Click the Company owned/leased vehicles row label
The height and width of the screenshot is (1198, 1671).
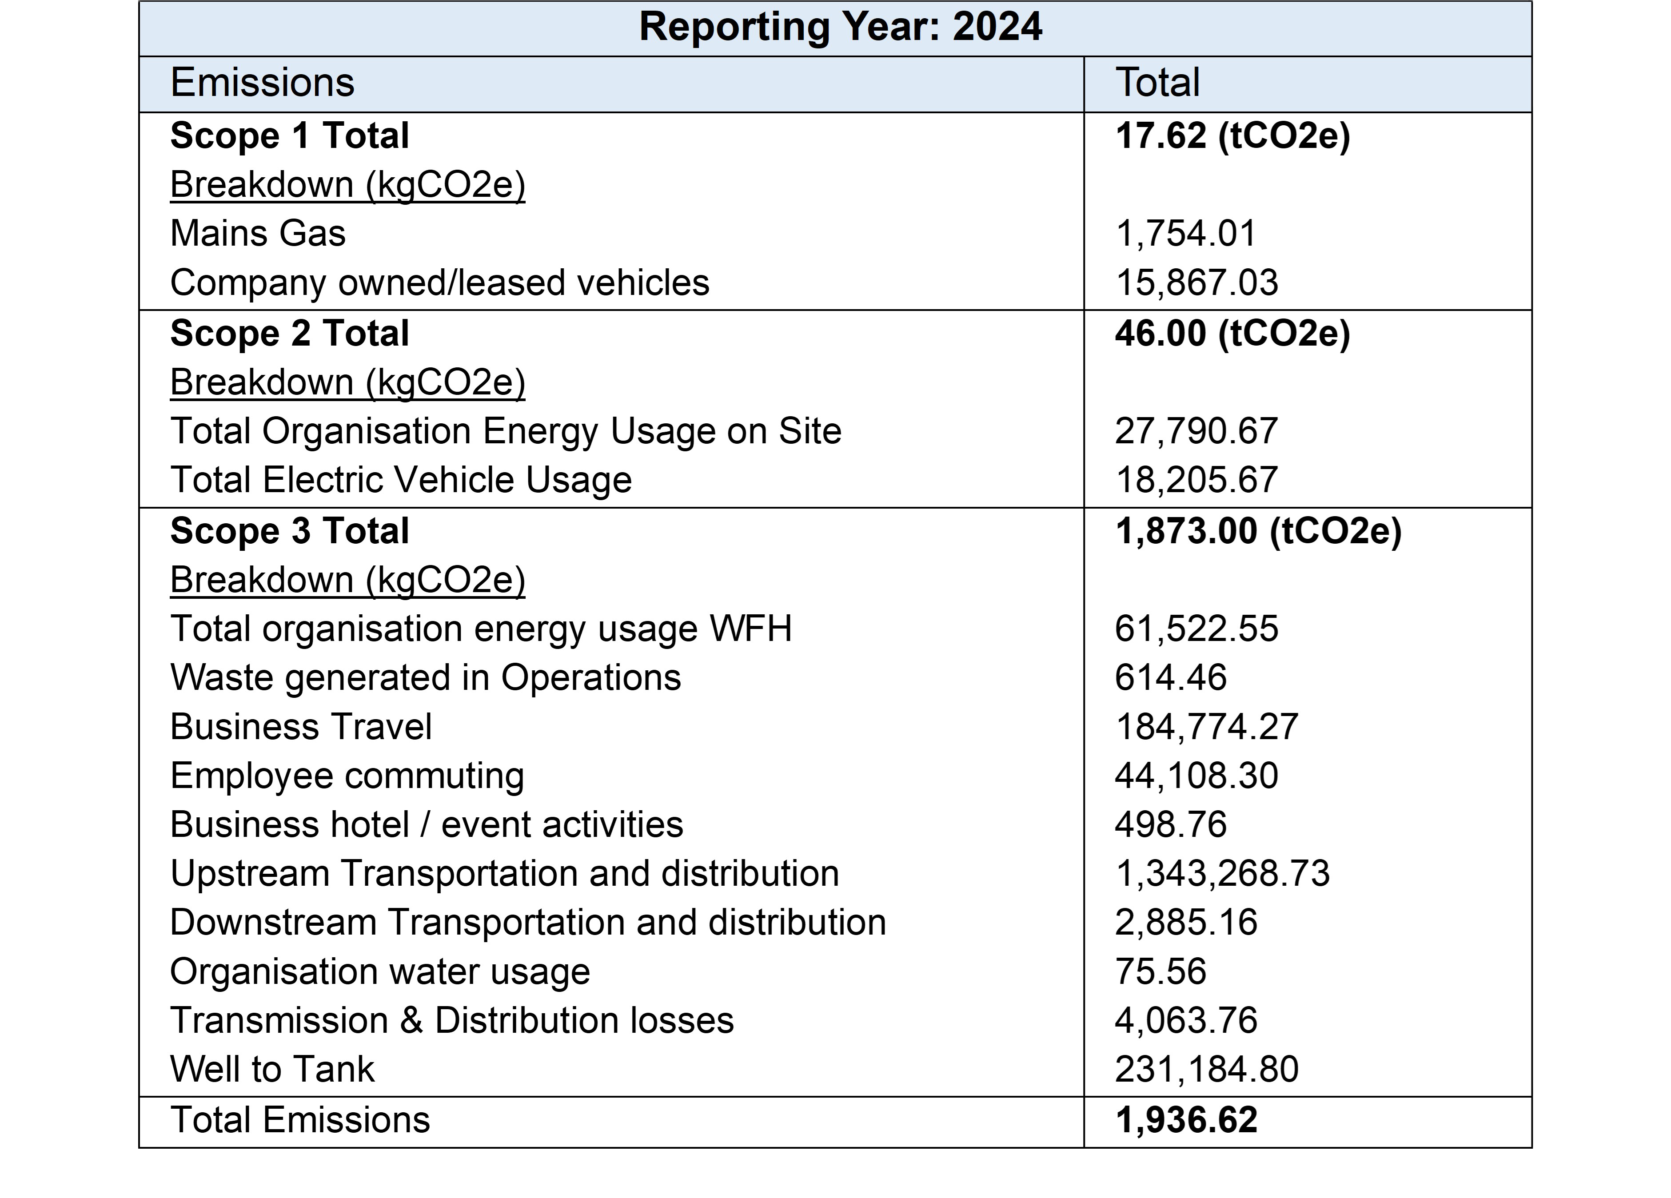click(439, 283)
